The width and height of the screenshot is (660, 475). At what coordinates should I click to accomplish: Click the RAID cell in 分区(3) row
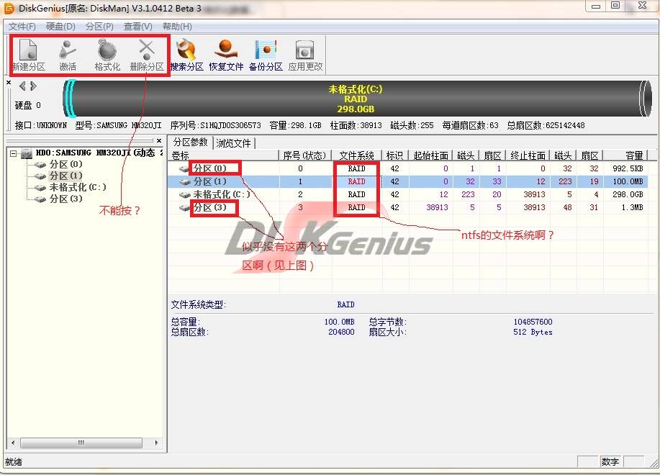pos(356,207)
